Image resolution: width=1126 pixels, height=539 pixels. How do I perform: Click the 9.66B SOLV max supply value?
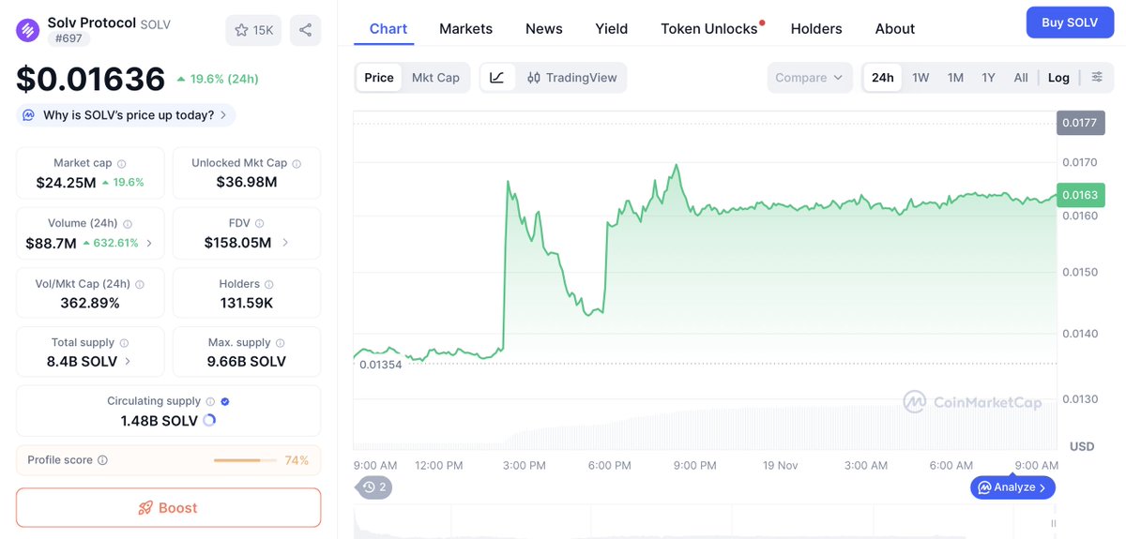pos(247,362)
